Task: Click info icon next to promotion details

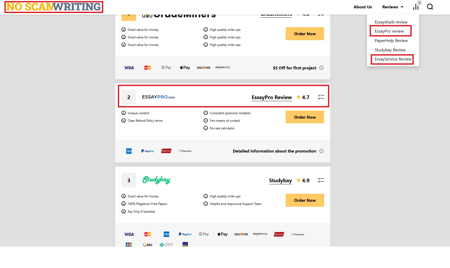Action: [x=321, y=151]
